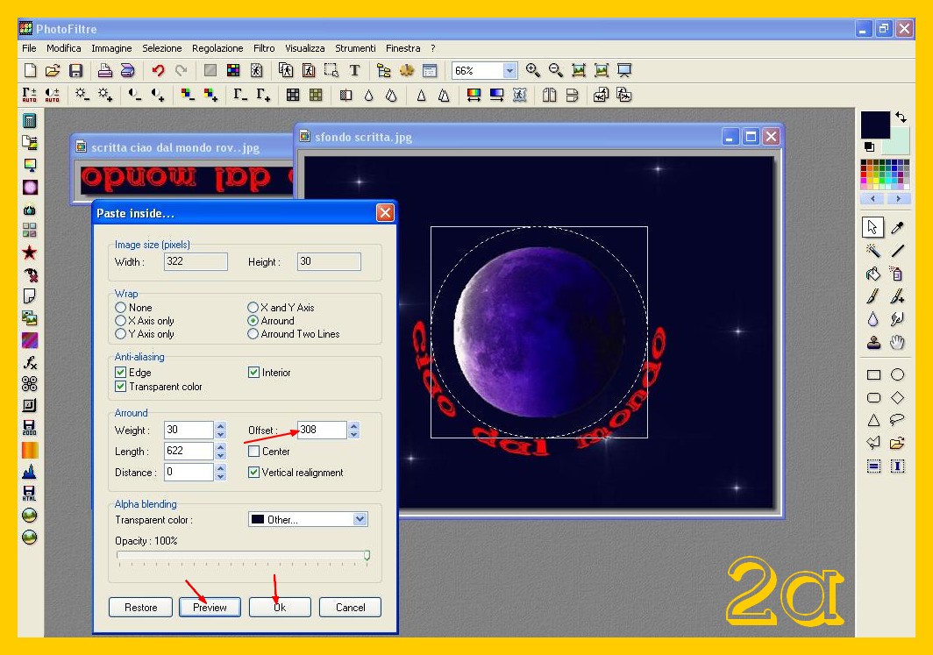This screenshot has height=655, width=933.
Task: Enable the Center checkbox
Action: coord(254,452)
